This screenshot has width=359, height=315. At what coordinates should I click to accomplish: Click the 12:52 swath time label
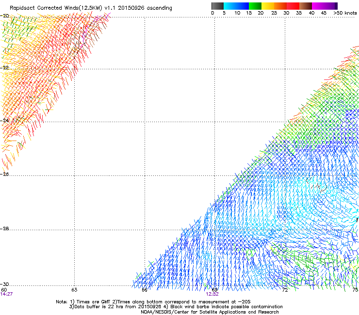(x=212, y=294)
